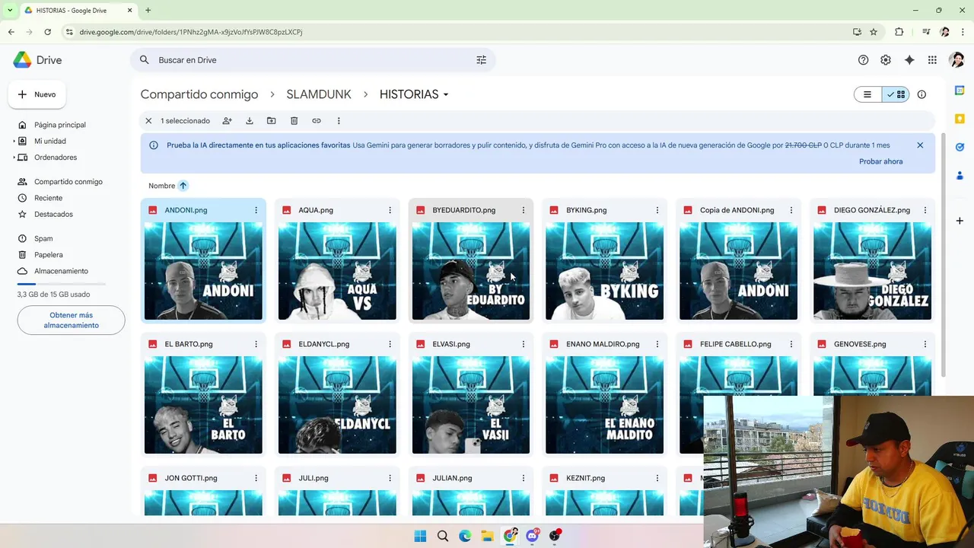
Task: Open browser tab search dropdown
Action: tap(10, 10)
